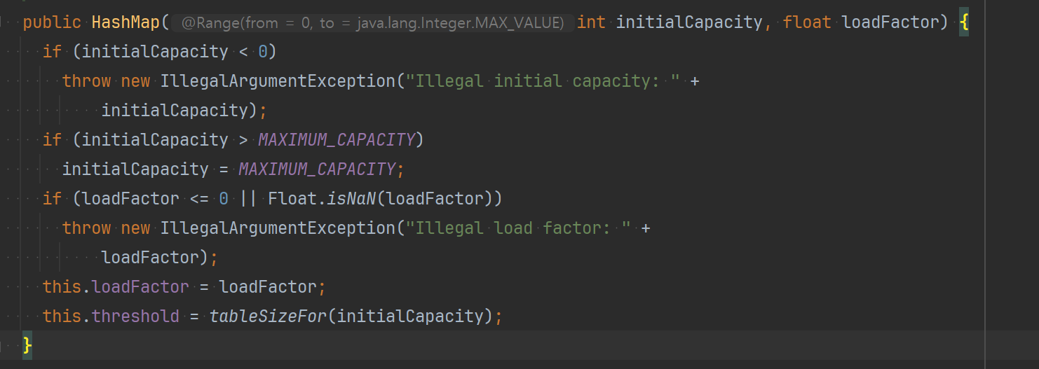
Task: Click the highlighted opening brace after loadFactor)
Action: click(x=963, y=22)
